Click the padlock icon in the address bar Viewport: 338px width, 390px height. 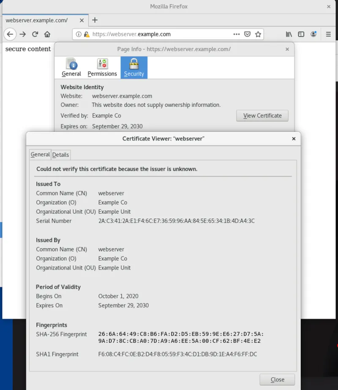click(86, 34)
